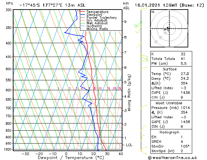
Task: Click the yellow wind barb at 300 hPa
Action: 143,9
